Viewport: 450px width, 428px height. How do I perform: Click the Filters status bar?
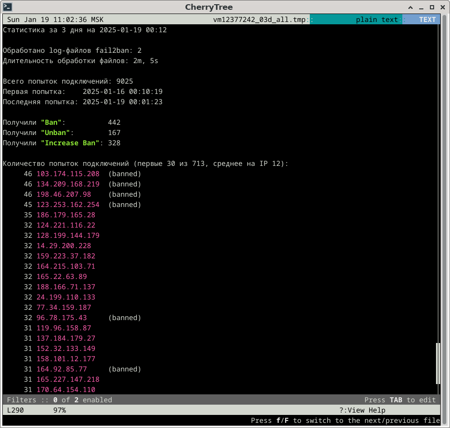pos(59,400)
